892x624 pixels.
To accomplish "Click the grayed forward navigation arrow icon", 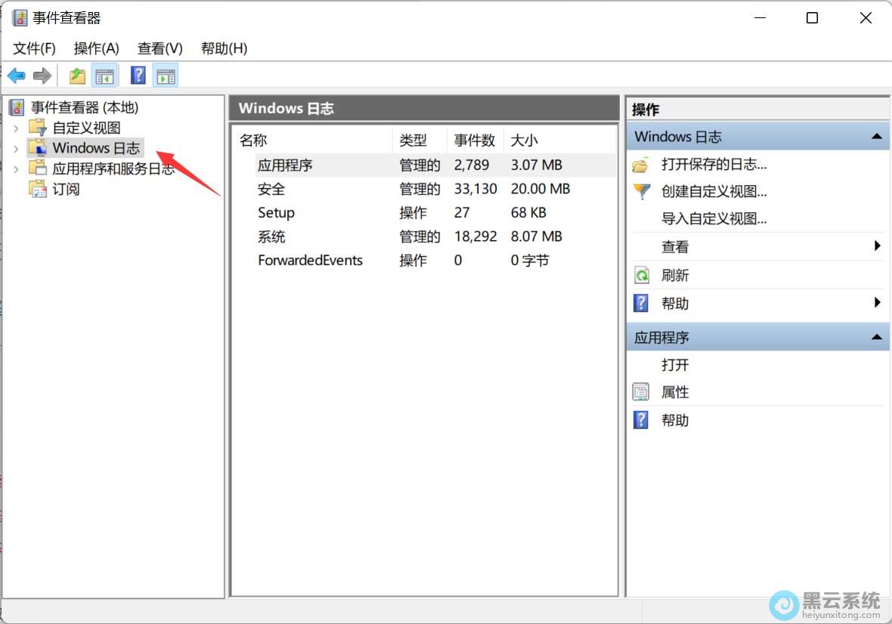I will coord(42,75).
